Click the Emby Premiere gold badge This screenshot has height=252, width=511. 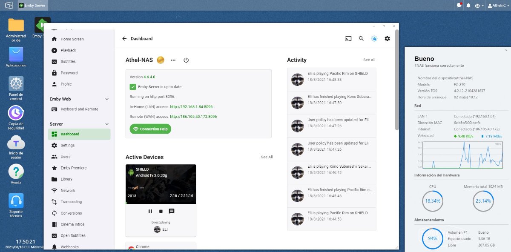(x=161, y=60)
